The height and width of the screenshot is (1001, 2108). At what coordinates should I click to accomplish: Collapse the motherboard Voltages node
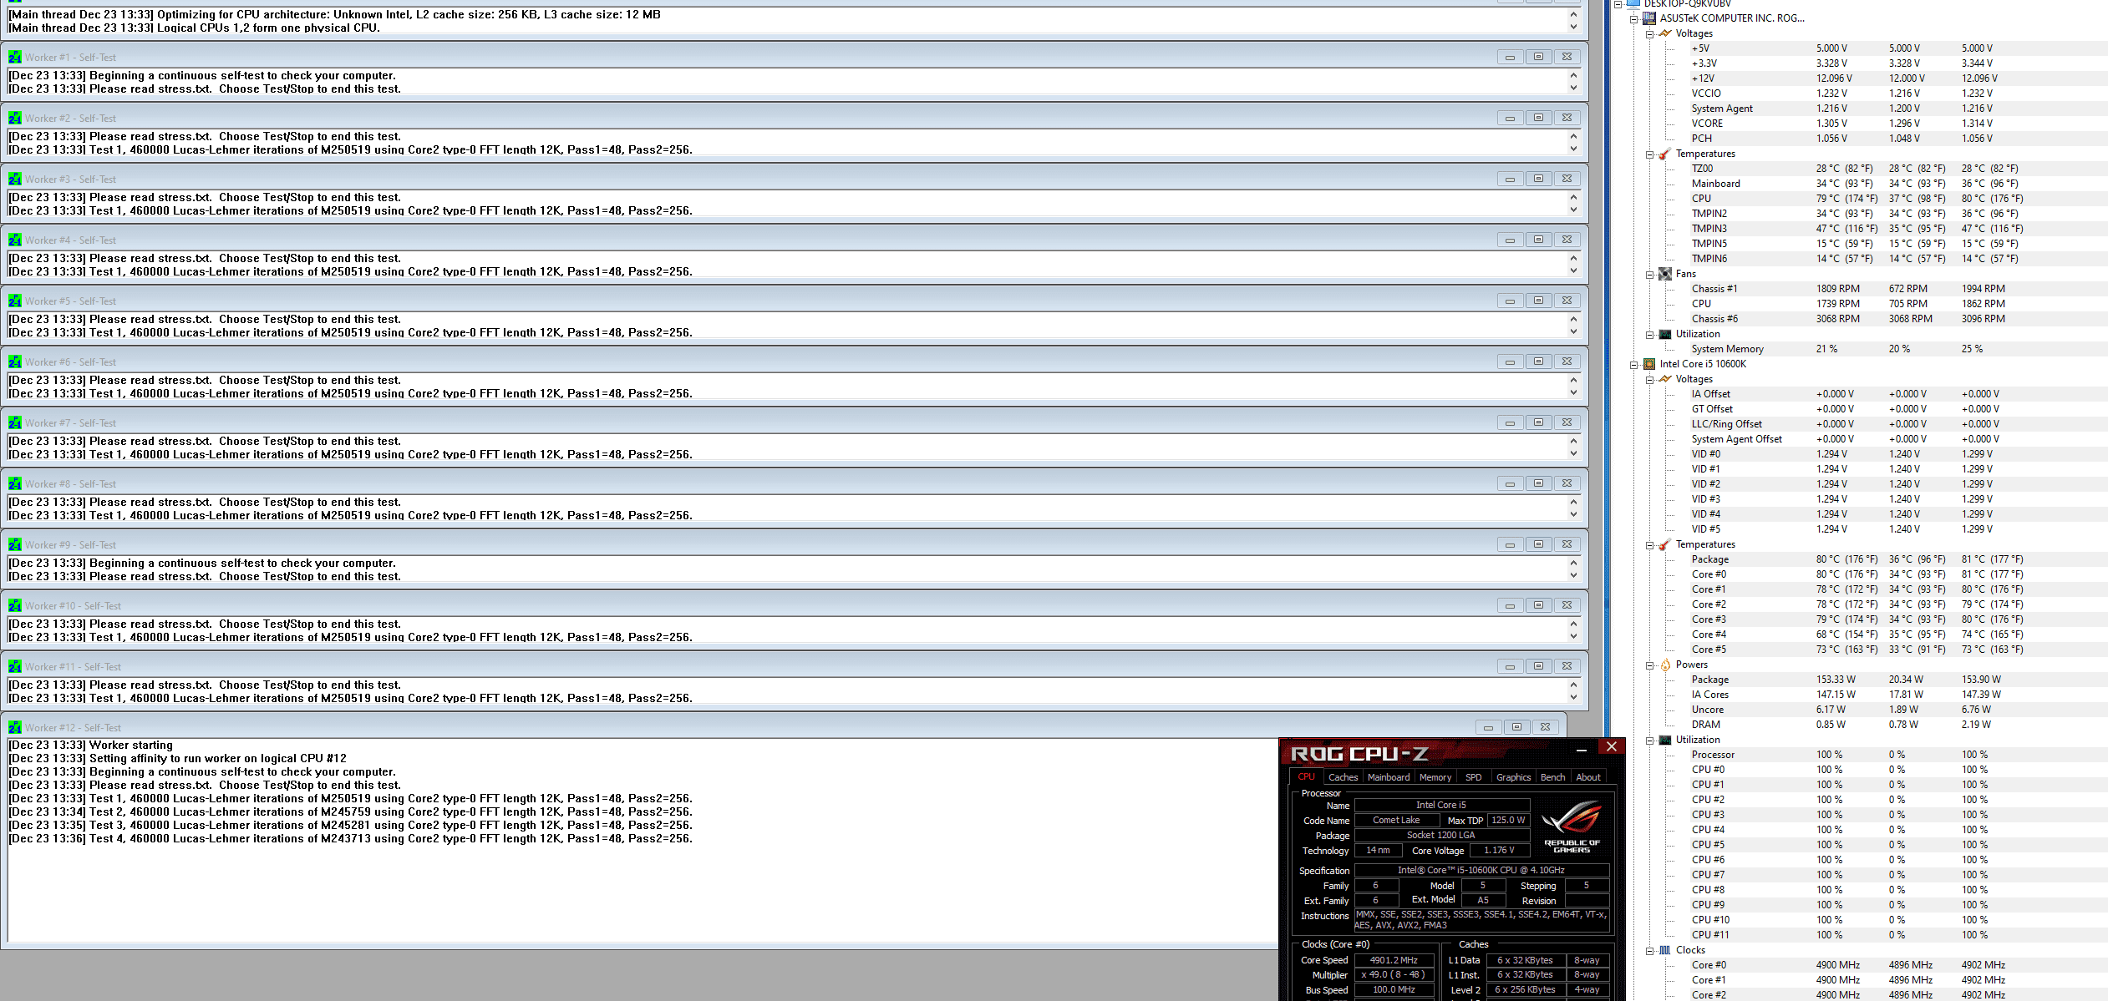[1650, 34]
